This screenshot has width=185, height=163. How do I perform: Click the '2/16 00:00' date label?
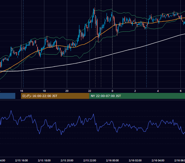click(x=112, y=160)
